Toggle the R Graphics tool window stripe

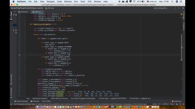tap(184, 26)
